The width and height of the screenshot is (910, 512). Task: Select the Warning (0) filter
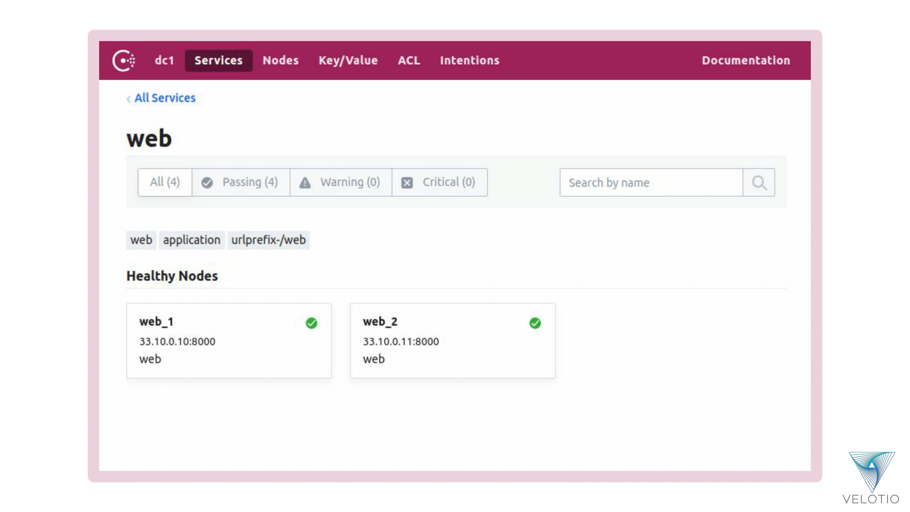tap(341, 182)
